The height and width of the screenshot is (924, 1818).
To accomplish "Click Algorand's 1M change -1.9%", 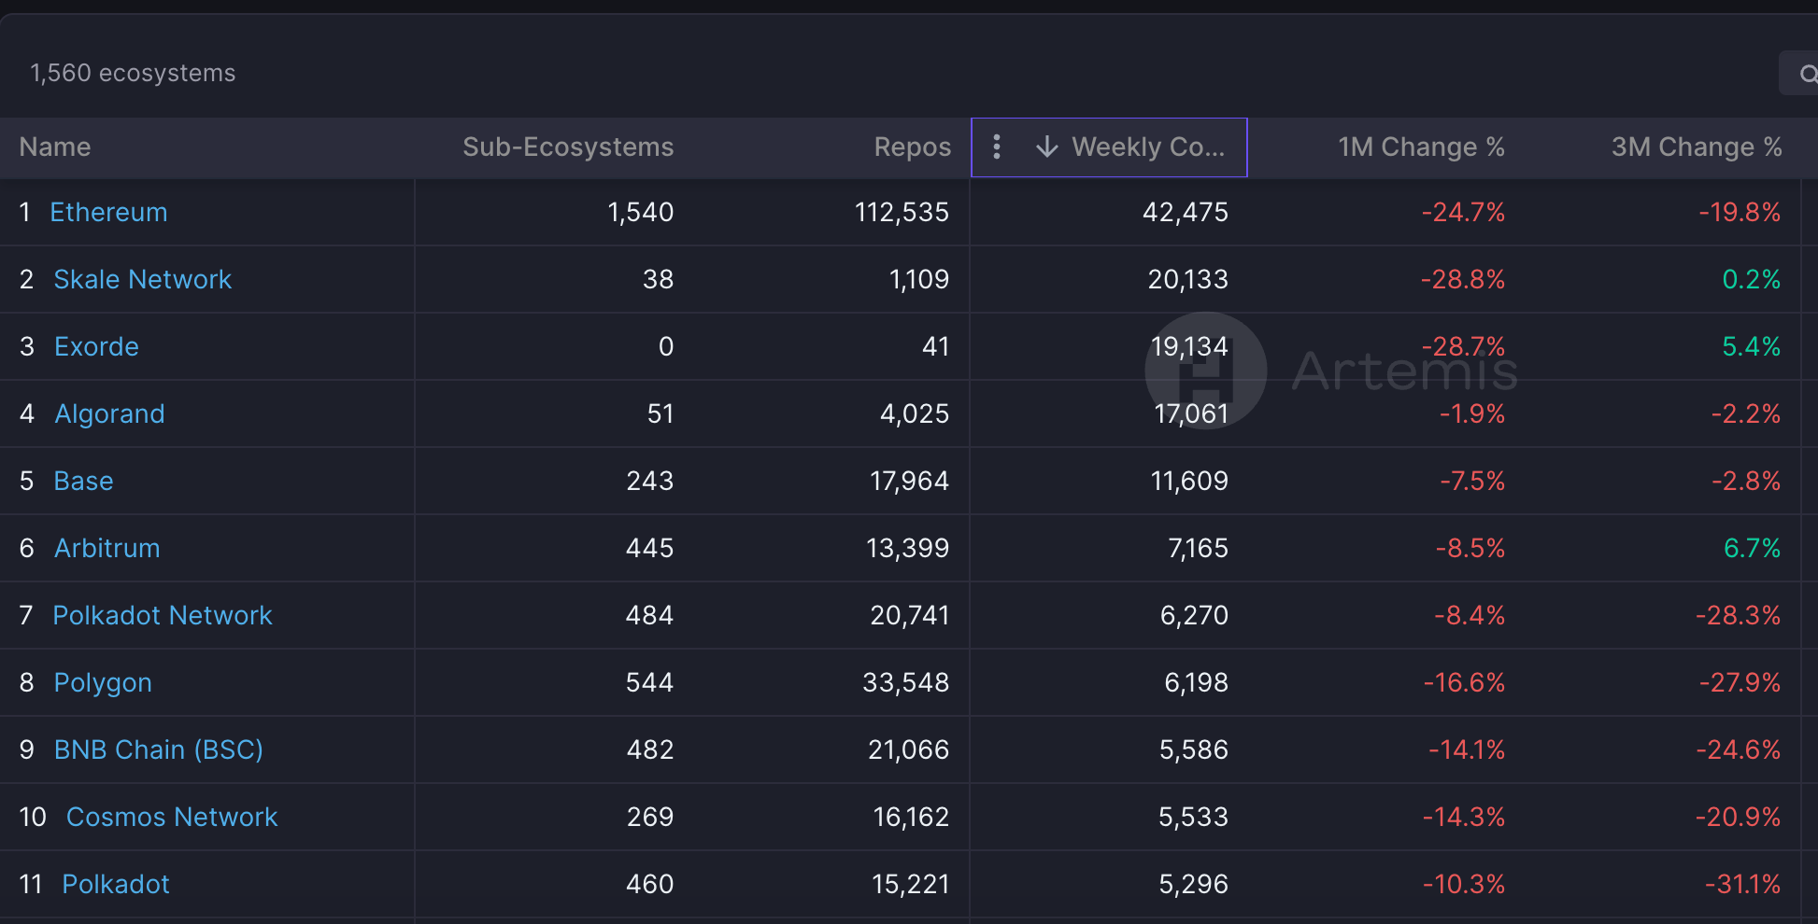I will [1472, 413].
